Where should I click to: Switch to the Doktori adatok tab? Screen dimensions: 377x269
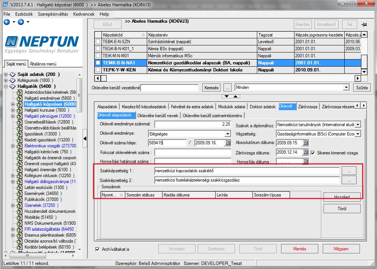point(262,106)
